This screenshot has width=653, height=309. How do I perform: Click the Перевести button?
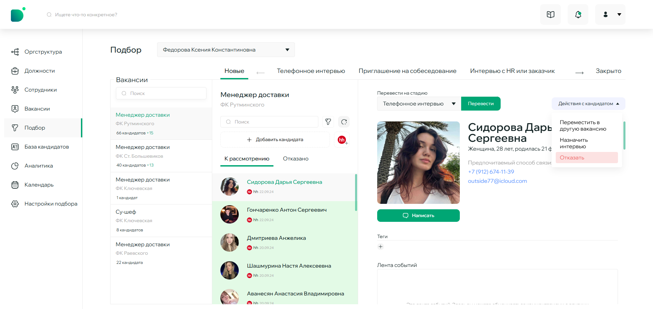481,103
